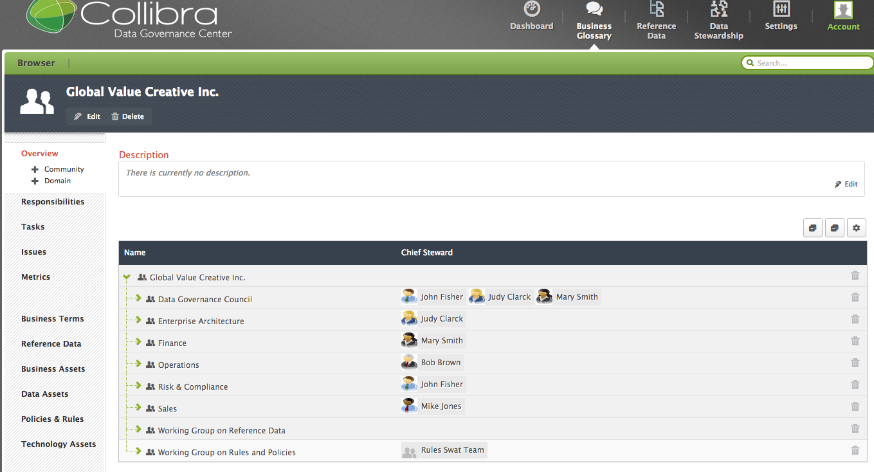Open the Data Assets section
Screen dimensions: 874x472
point(45,394)
